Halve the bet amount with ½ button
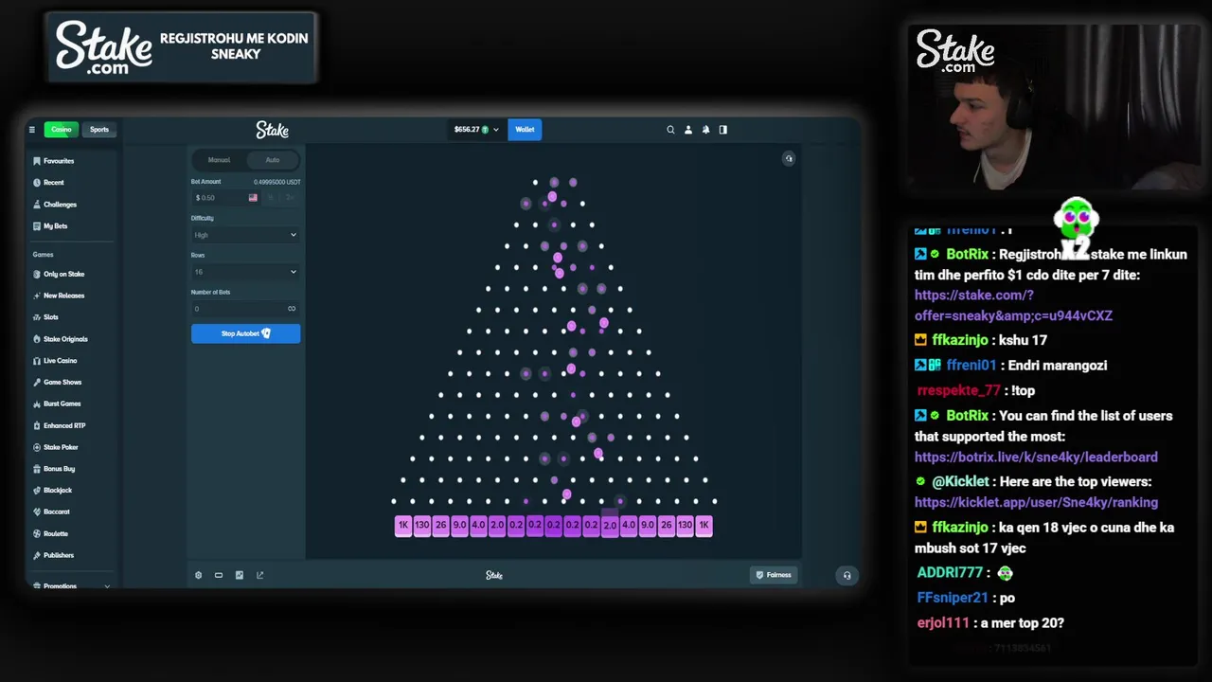Screen dimensions: 1212x682 click(x=271, y=198)
